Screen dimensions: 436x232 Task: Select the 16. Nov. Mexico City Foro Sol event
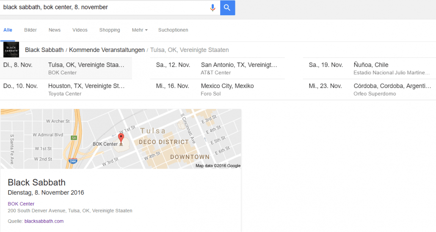[218, 90]
